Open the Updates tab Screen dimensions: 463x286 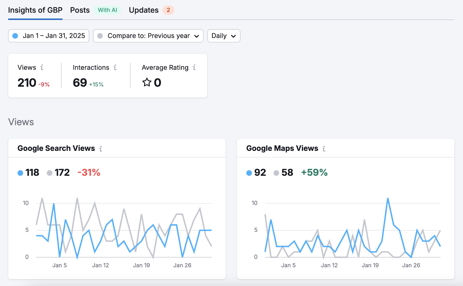click(x=144, y=10)
